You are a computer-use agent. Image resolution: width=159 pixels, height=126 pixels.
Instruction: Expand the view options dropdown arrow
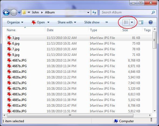pyautogui.click(x=132, y=22)
